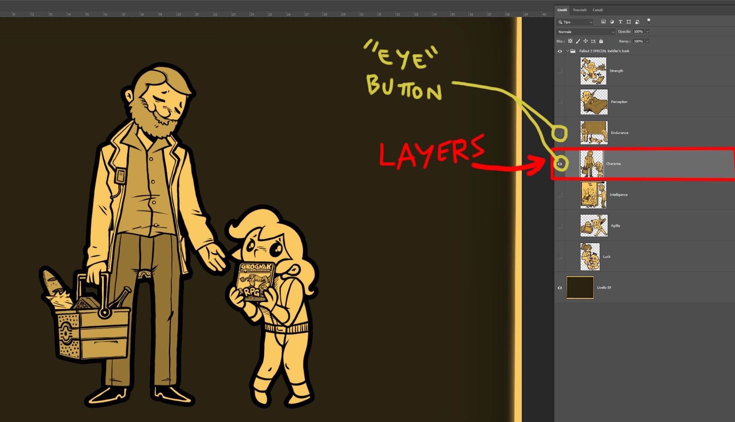Viewport: 735px width, 422px height.
Task: Switch to the Tracciati tab
Action: pos(580,10)
